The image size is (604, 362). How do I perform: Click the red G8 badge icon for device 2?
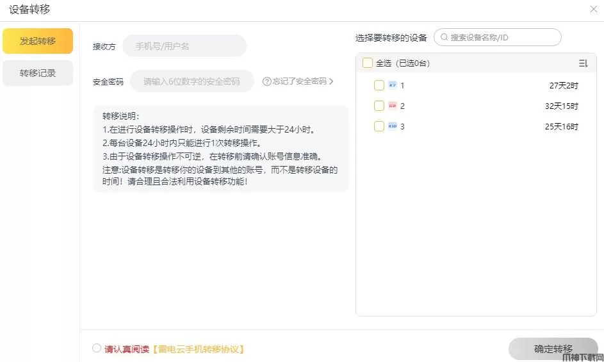(x=393, y=106)
